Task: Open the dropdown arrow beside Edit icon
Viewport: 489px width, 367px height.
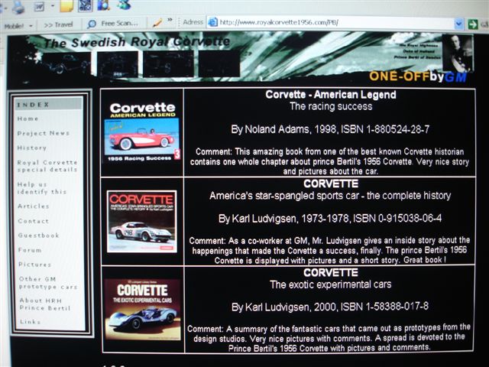Action: coord(52,6)
